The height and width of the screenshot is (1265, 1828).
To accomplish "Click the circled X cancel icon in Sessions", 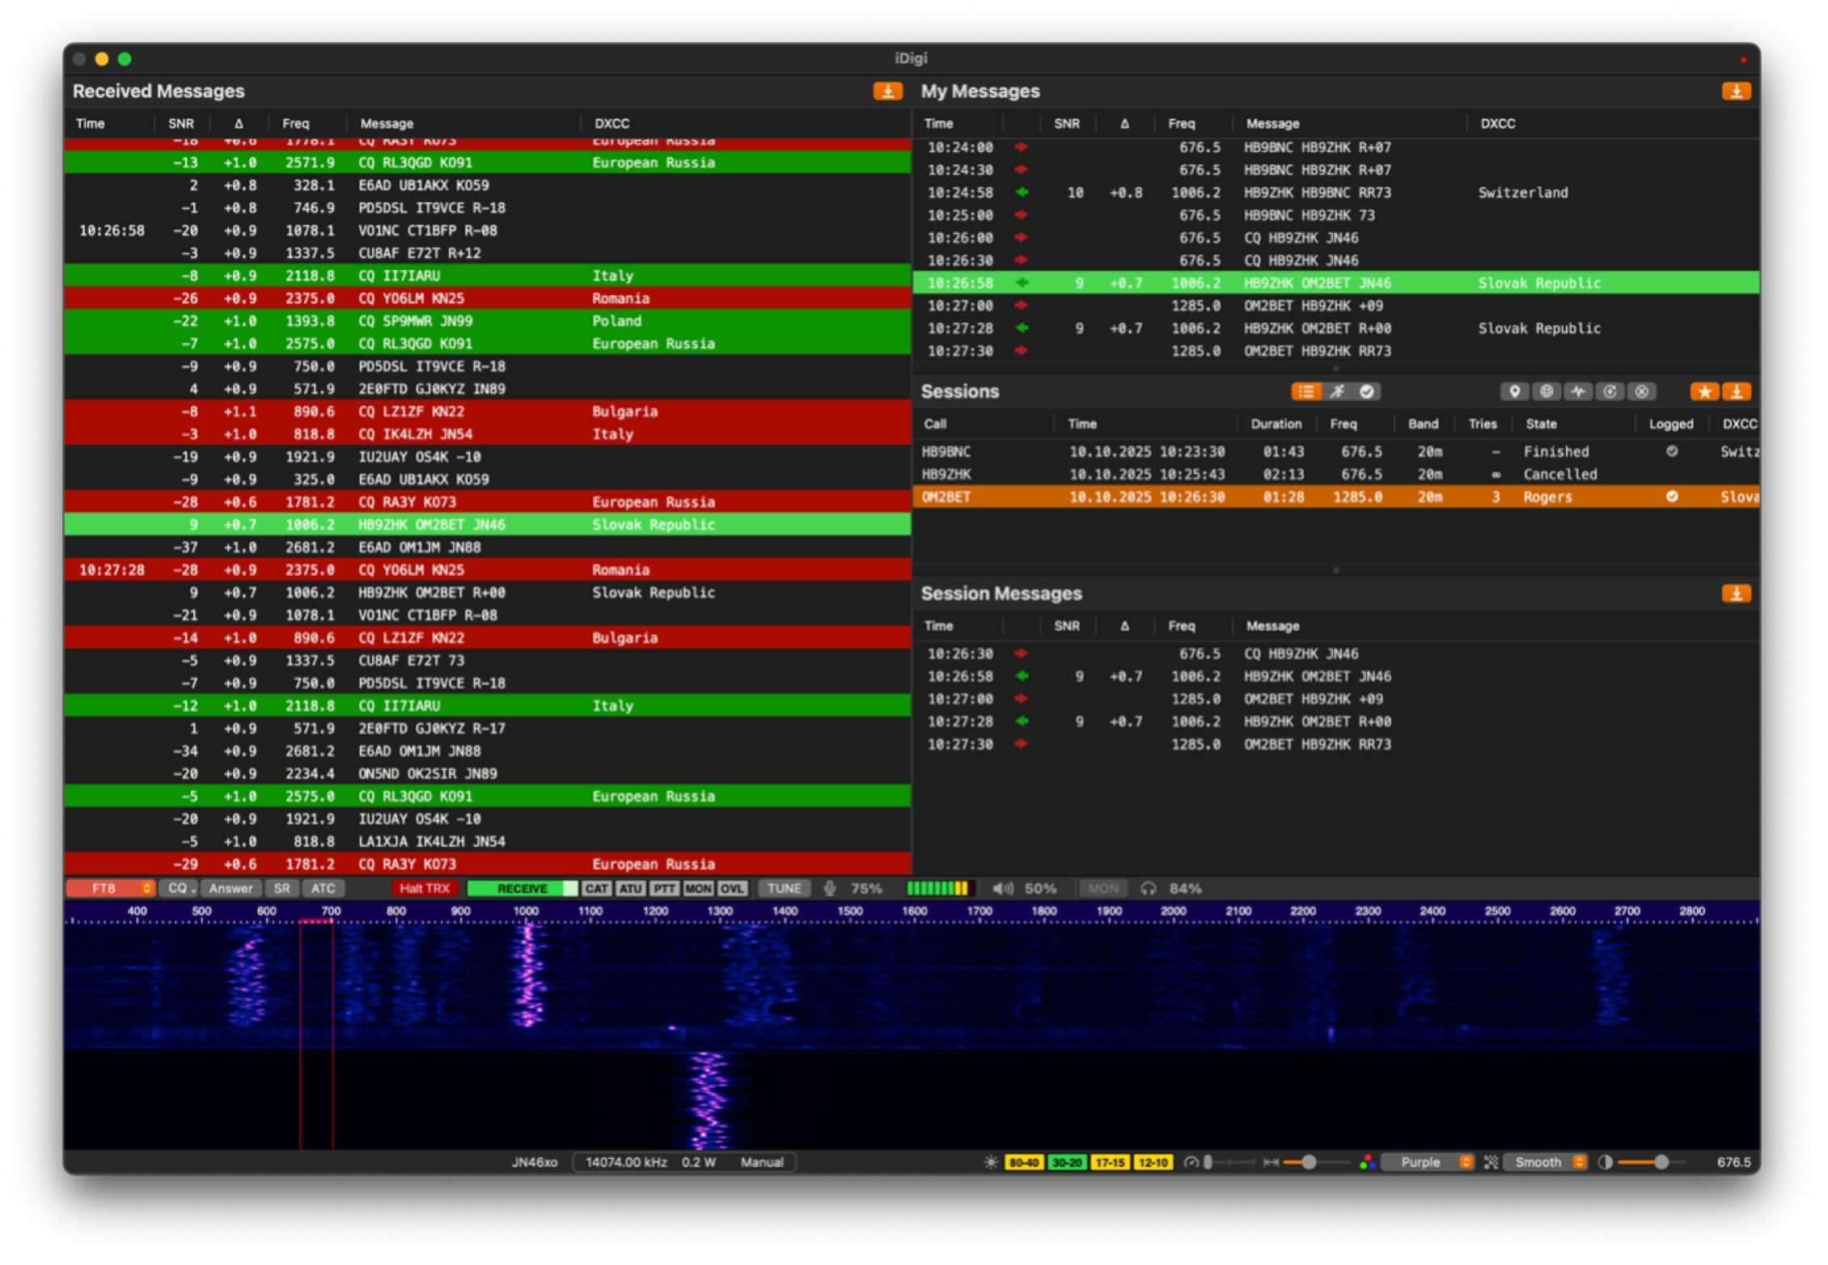I will pyautogui.click(x=1641, y=391).
